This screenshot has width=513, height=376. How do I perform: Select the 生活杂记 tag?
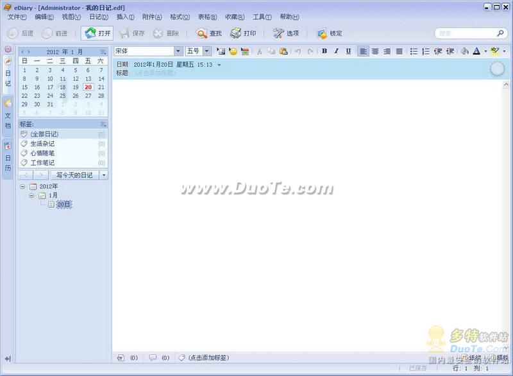63,144
